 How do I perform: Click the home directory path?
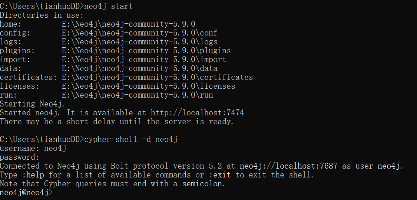128,24
